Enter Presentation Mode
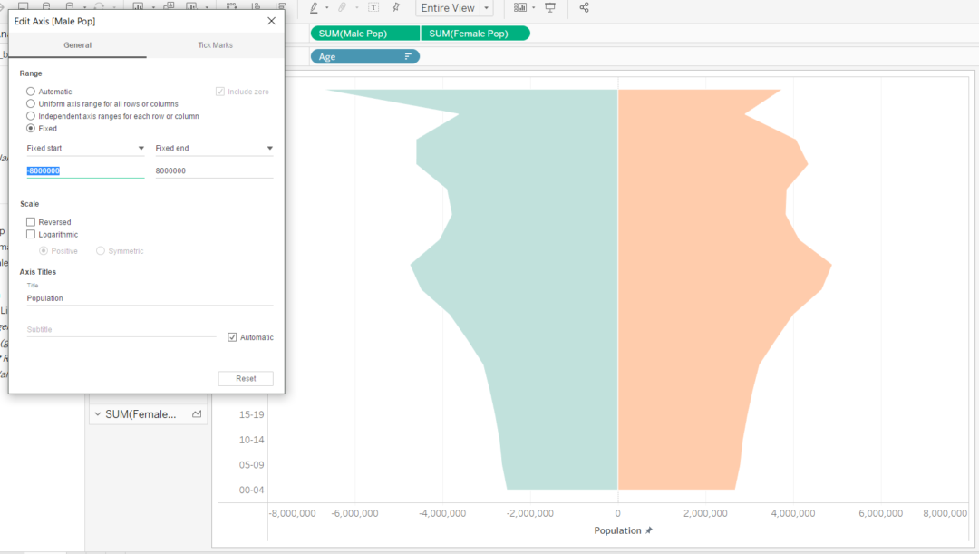Screen dimensions: 979x554 pyautogui.click(x=550, y=7)
